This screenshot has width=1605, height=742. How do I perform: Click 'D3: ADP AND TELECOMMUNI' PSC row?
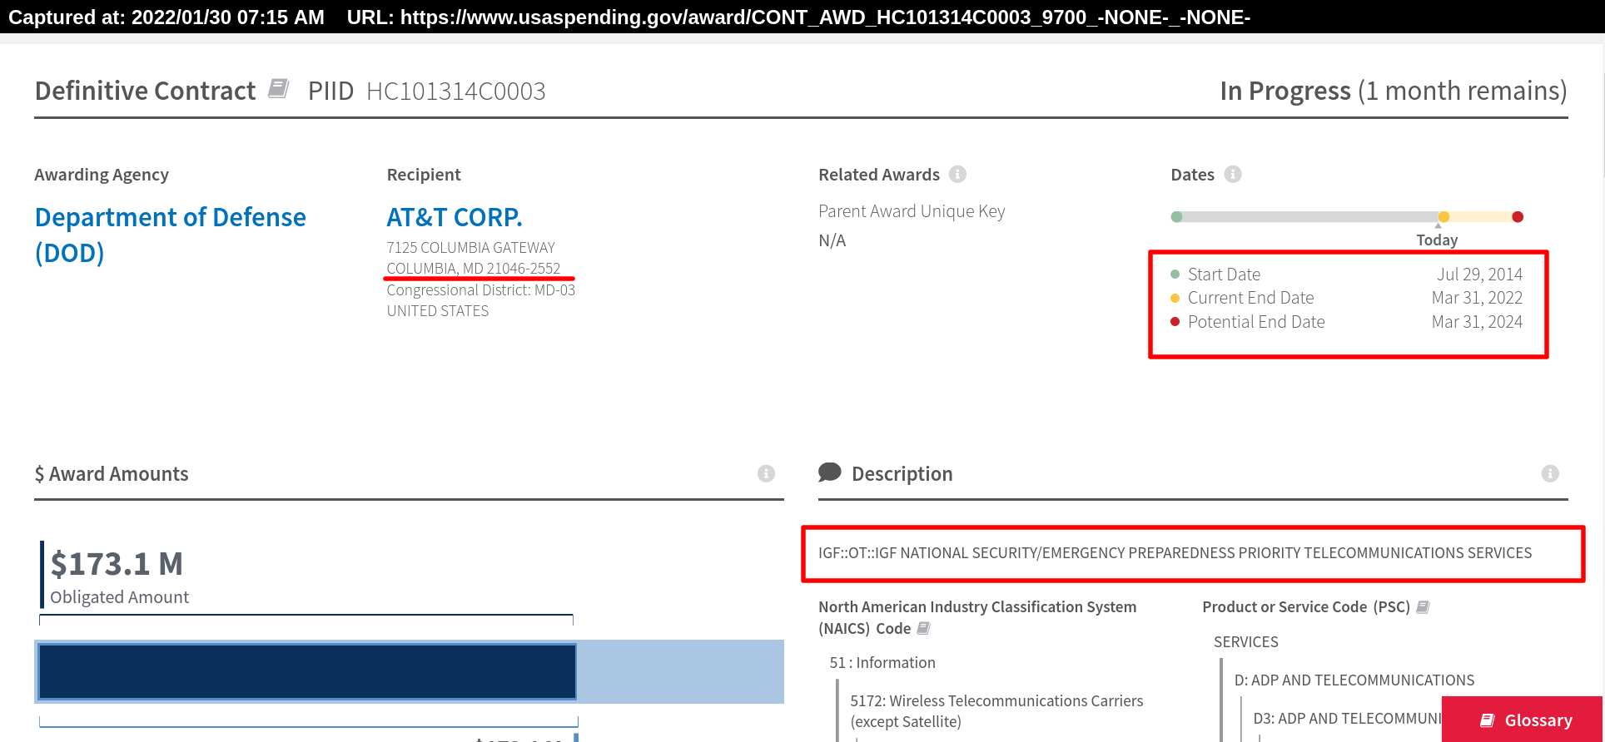coord(1347,719)
